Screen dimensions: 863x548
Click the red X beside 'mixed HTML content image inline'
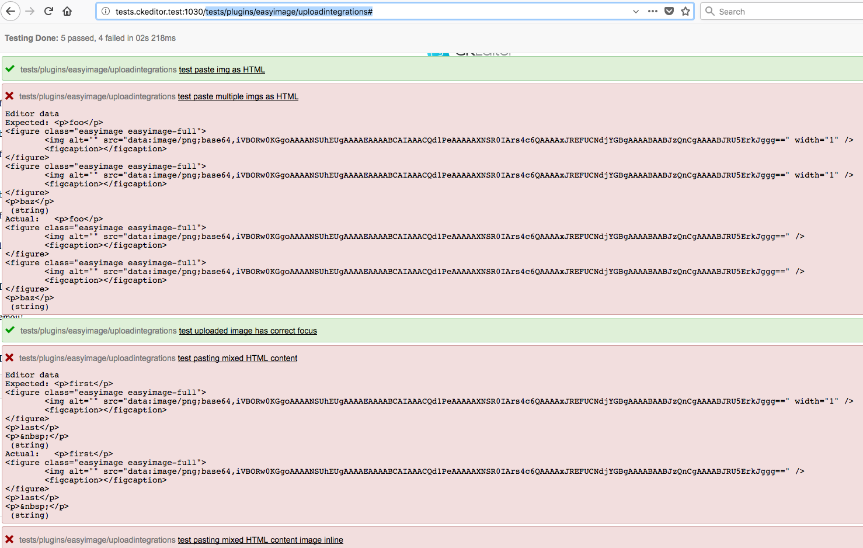pos(9,539)
